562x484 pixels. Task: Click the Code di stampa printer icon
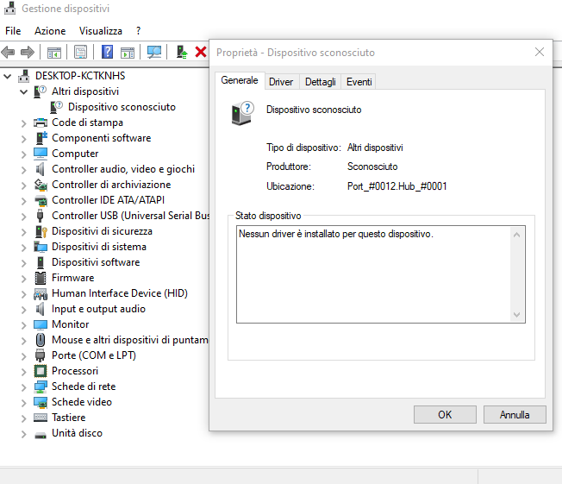[41, 123]
